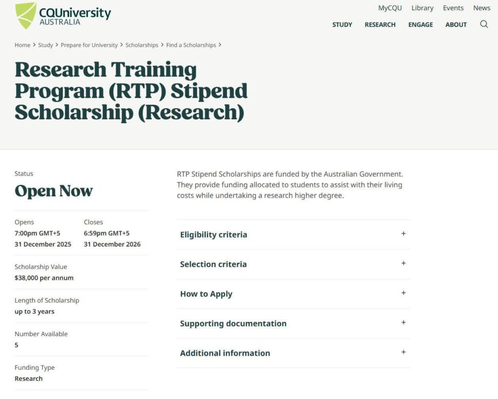Click the plus icon beside Eligibility criteria
Viewport: 498px width, 399px height.
[403, 234]
